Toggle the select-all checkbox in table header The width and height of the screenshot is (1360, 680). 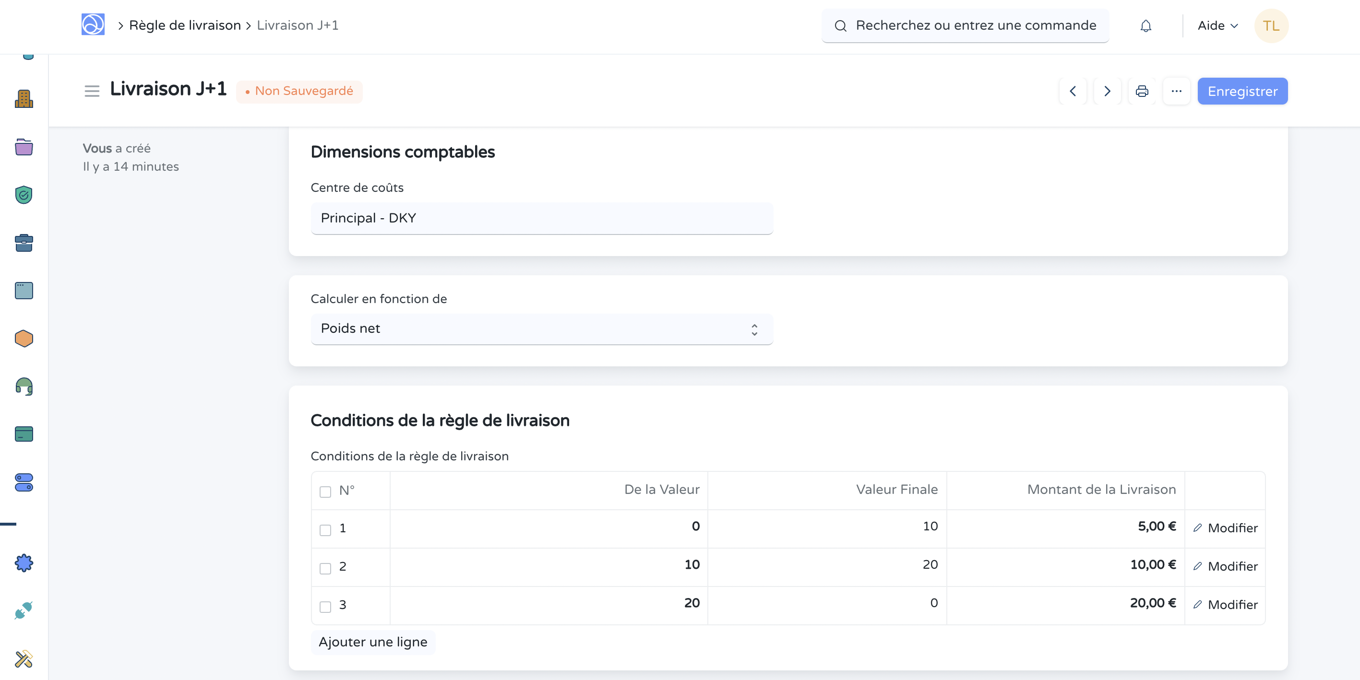[325, 492]
